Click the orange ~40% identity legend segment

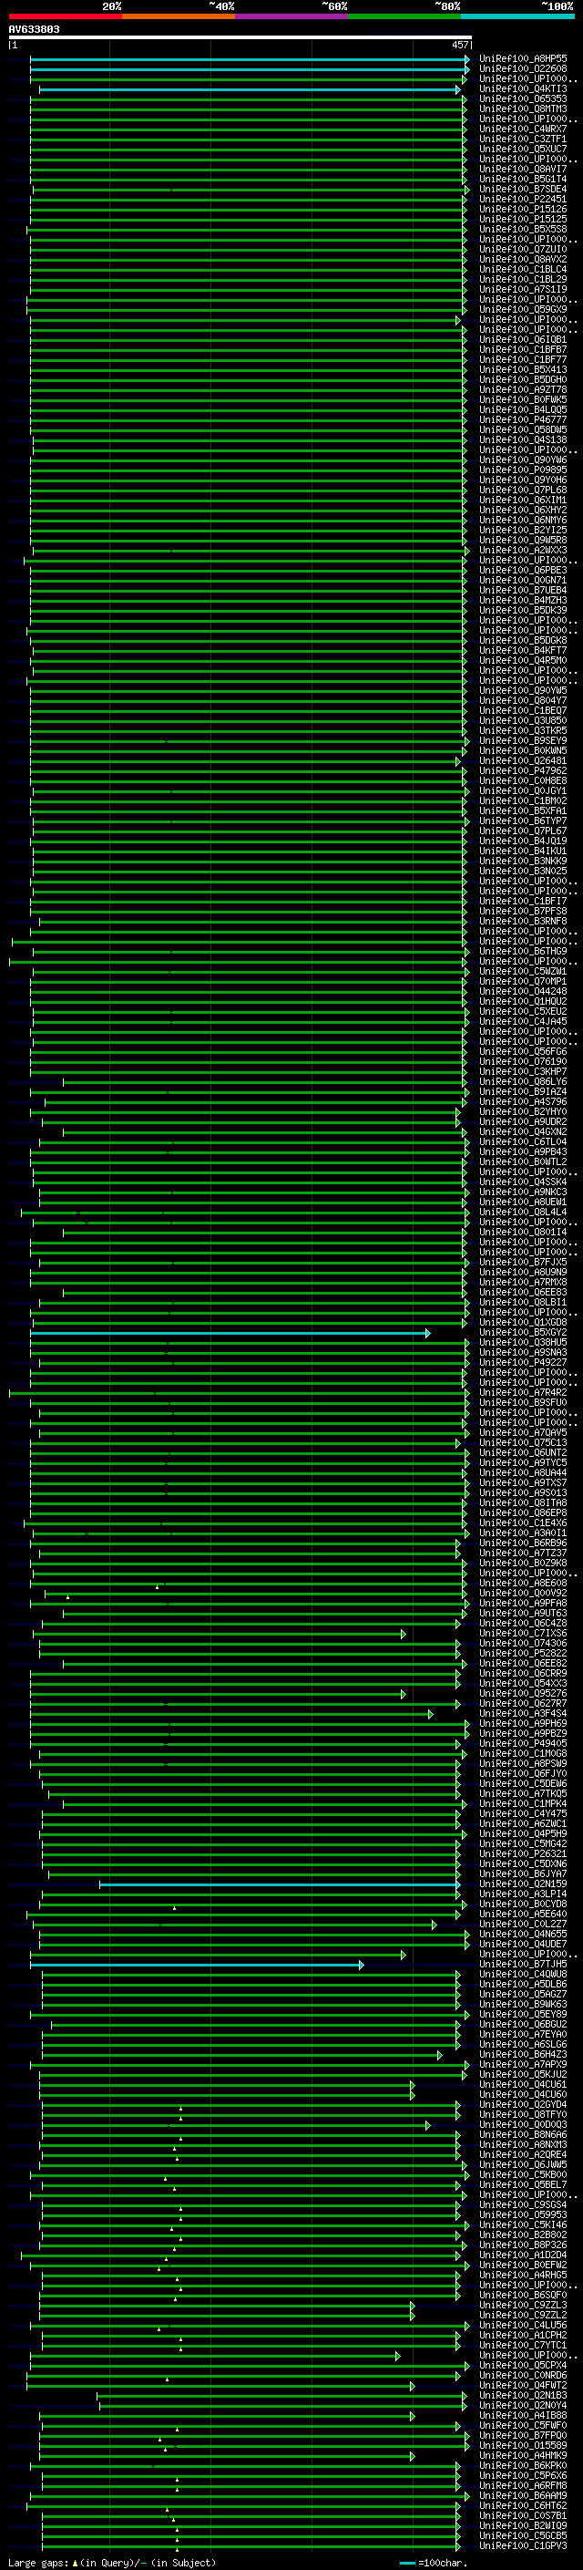pos(179,16)
